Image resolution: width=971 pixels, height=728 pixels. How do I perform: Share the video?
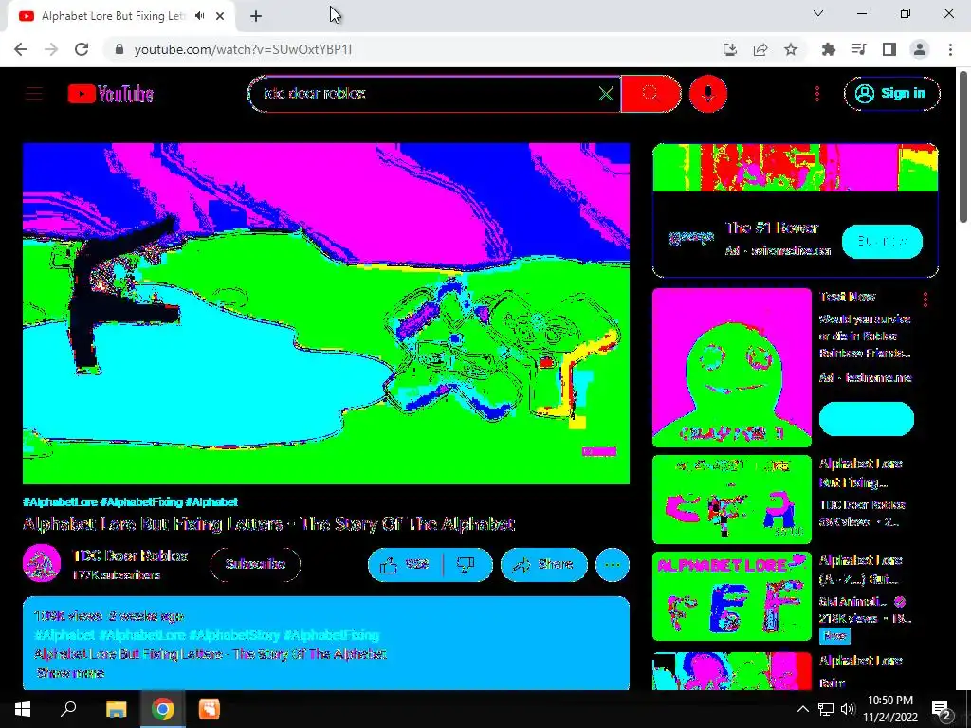(x=543, y=565)
